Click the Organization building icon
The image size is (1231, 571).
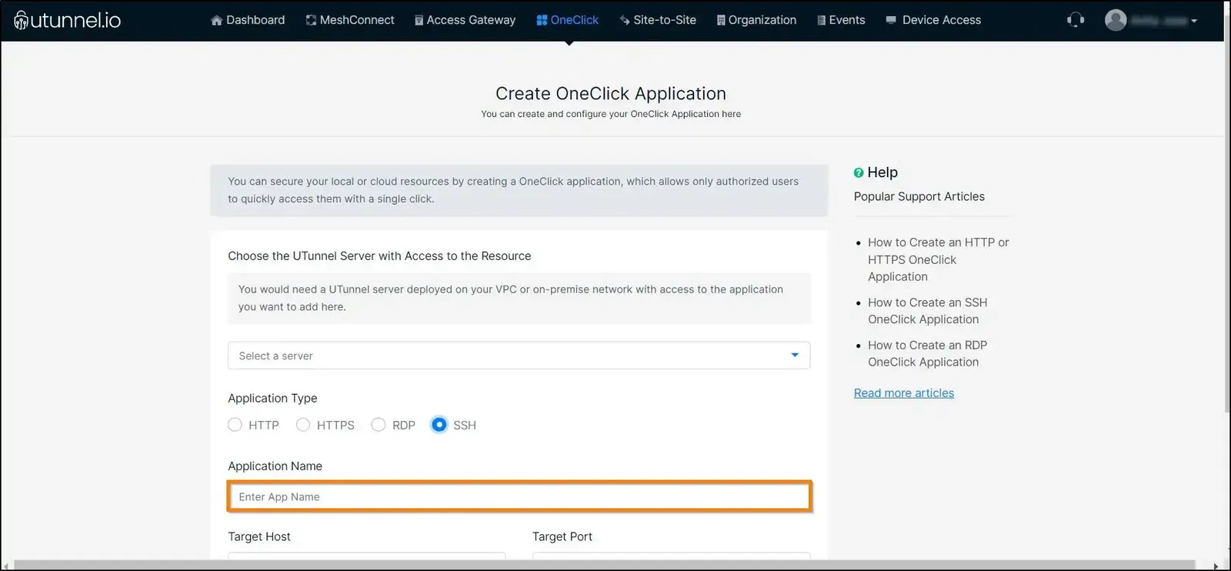click(x=721, y=20)
